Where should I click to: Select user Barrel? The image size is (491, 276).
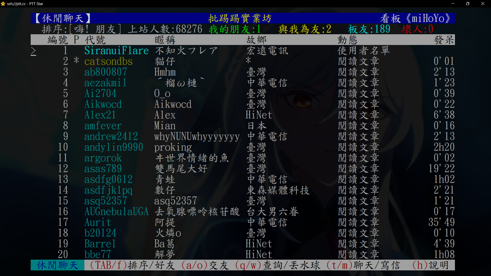pyautogui.click(x=100, y=244)
